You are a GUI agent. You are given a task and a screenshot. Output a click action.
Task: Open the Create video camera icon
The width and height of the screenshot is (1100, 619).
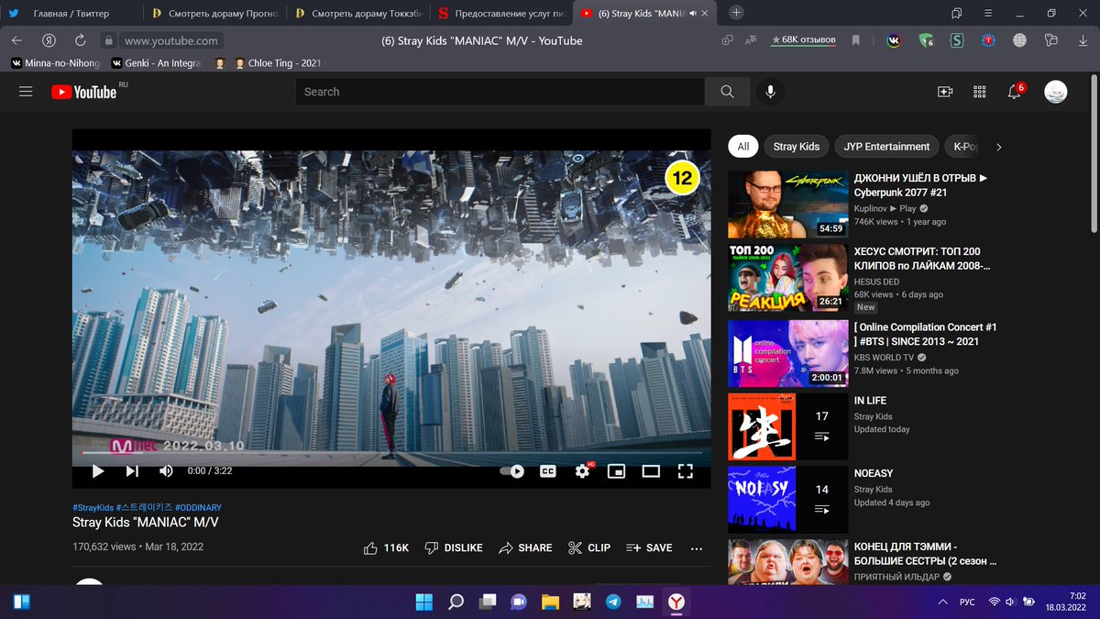(x=945, y=92)
